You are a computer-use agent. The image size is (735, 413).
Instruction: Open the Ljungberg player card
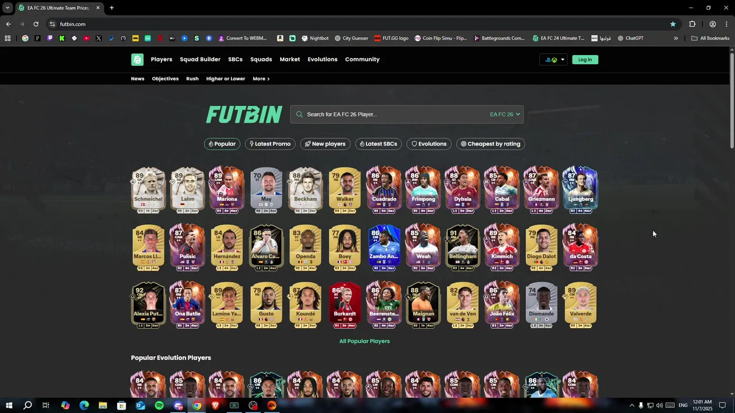(x=581, y=190)
